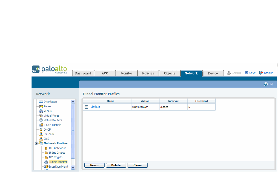Click the IKE Crypto padlock icon
Screen dimensions: 278x172
(46, 157)
